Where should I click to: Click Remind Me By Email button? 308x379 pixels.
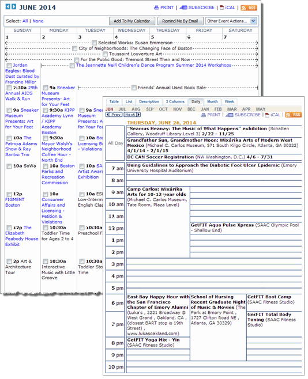click(x=180, y=21)
